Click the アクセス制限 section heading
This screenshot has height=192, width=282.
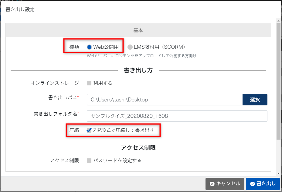click(x=138, y=148)
